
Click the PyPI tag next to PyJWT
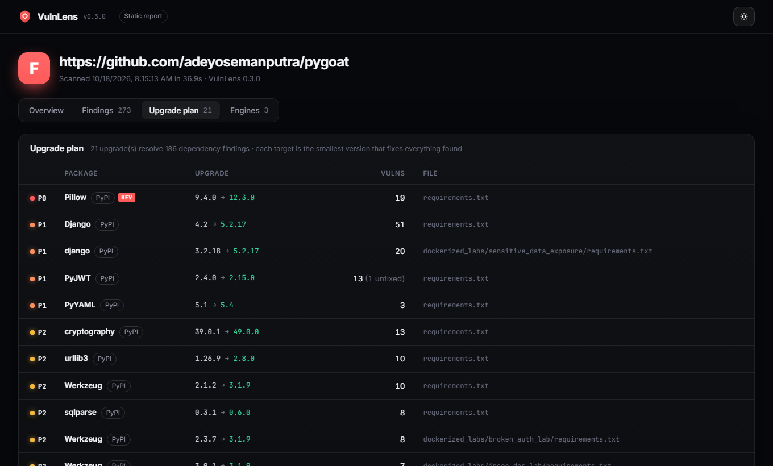tap(107, 278)
